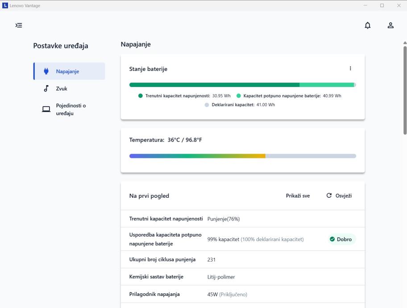Click the scrollbar up arrow

point(405,42)
